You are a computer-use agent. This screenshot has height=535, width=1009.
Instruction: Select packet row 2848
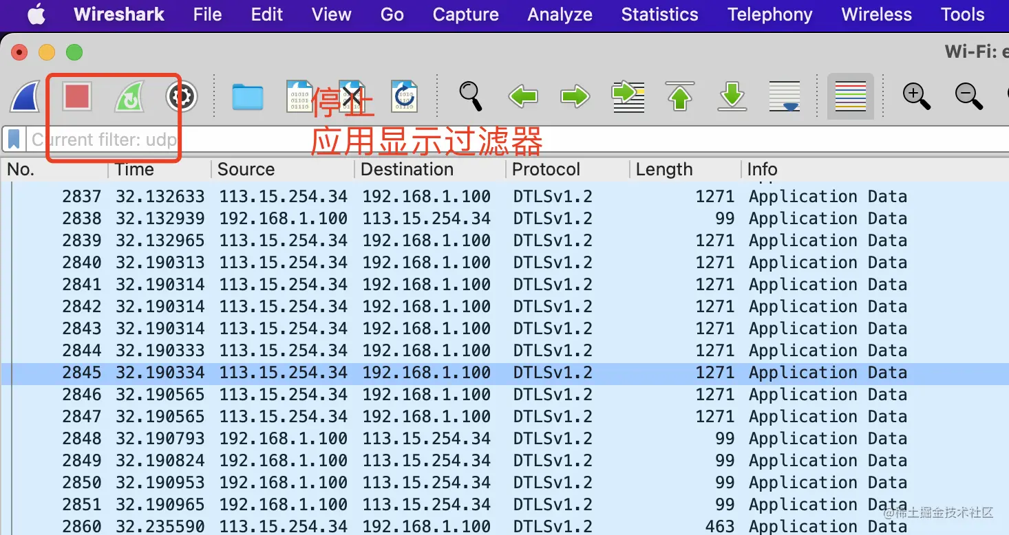[x=504, y=439]
